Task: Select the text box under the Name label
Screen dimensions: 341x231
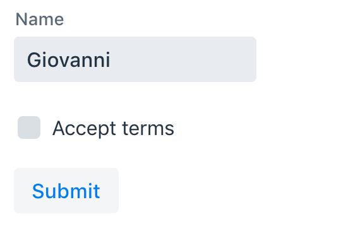Action: pos(135,59)
